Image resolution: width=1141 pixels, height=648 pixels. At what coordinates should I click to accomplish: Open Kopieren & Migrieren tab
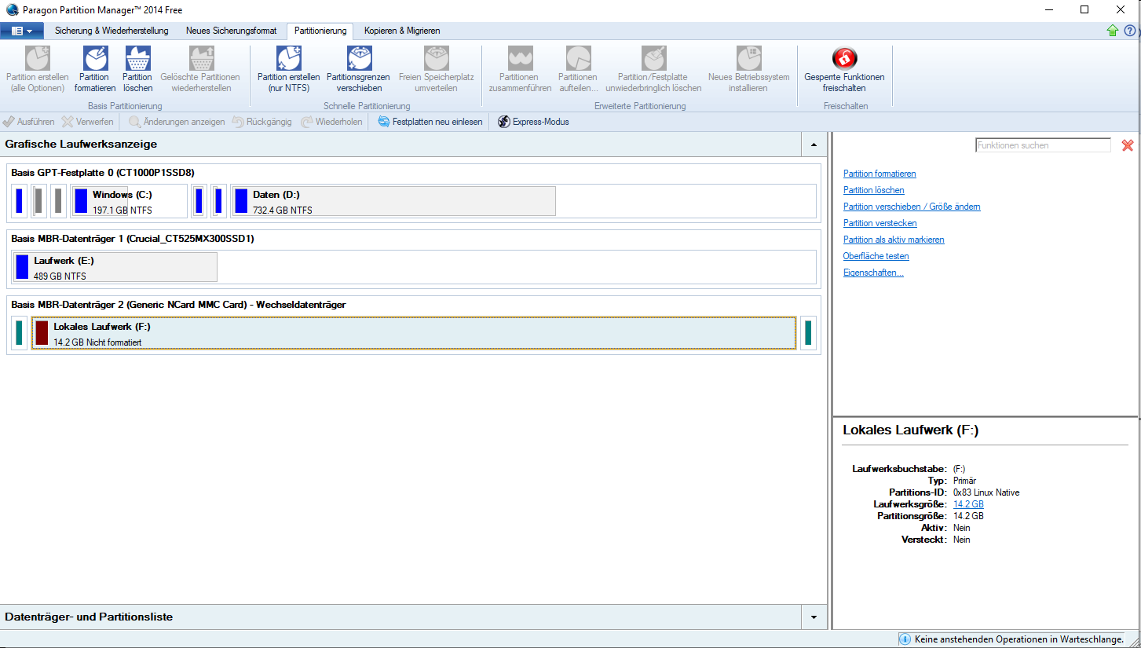tap(402, 31)
